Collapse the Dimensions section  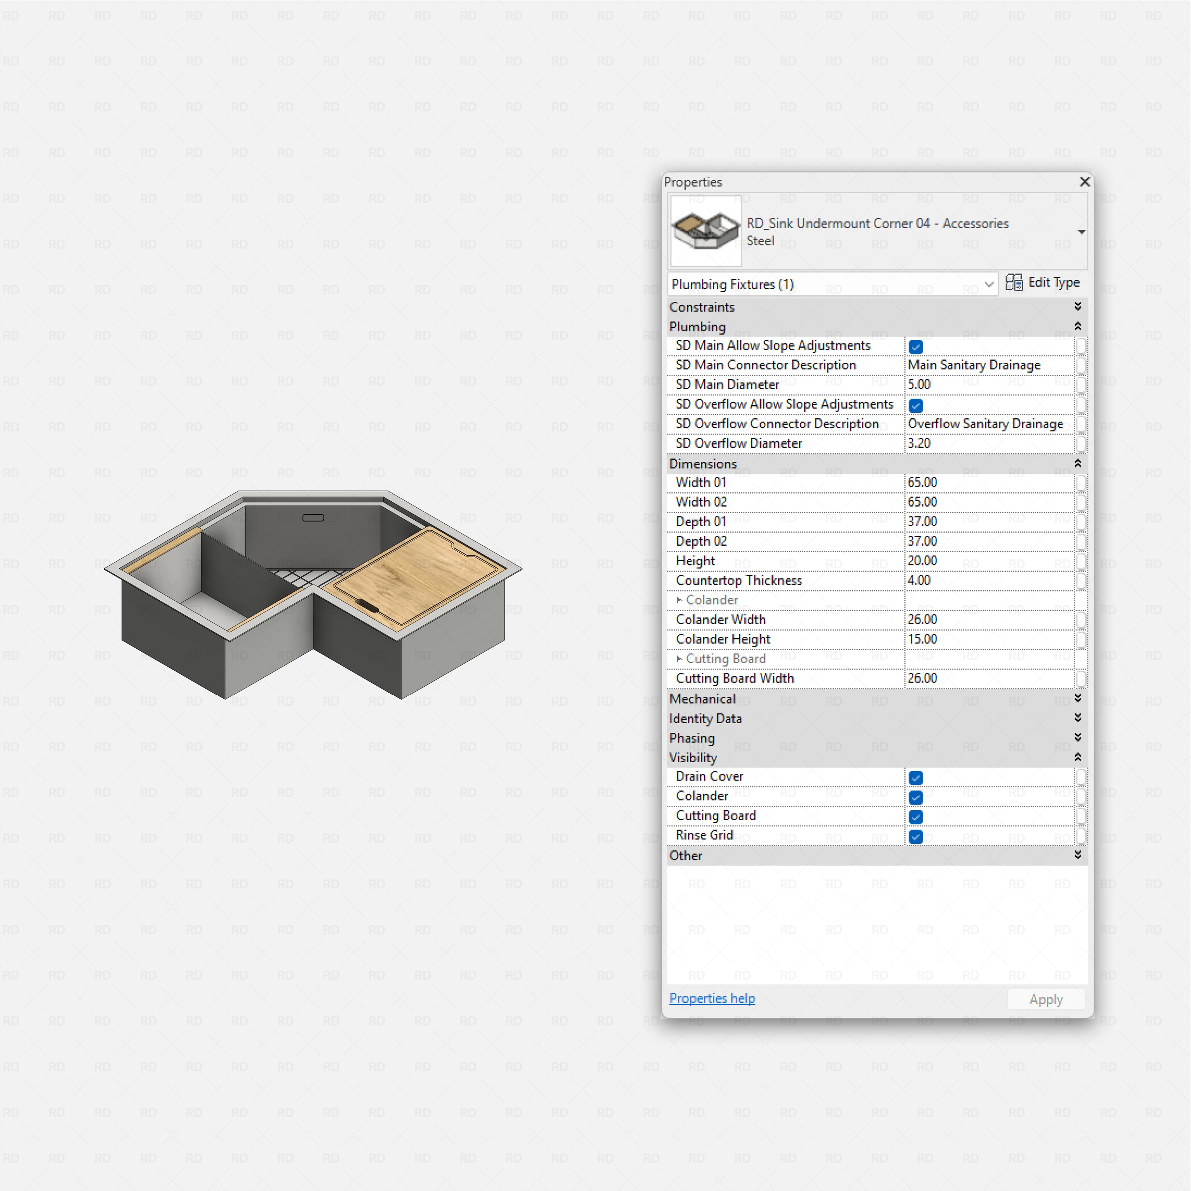pyautogui.click(x=1078, y=463)
